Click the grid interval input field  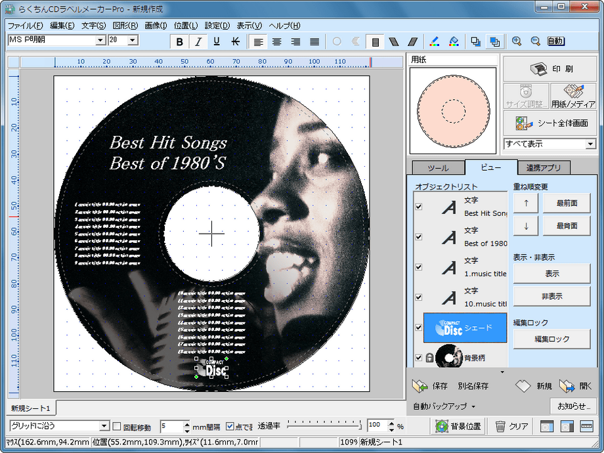[x=172, y=426]
